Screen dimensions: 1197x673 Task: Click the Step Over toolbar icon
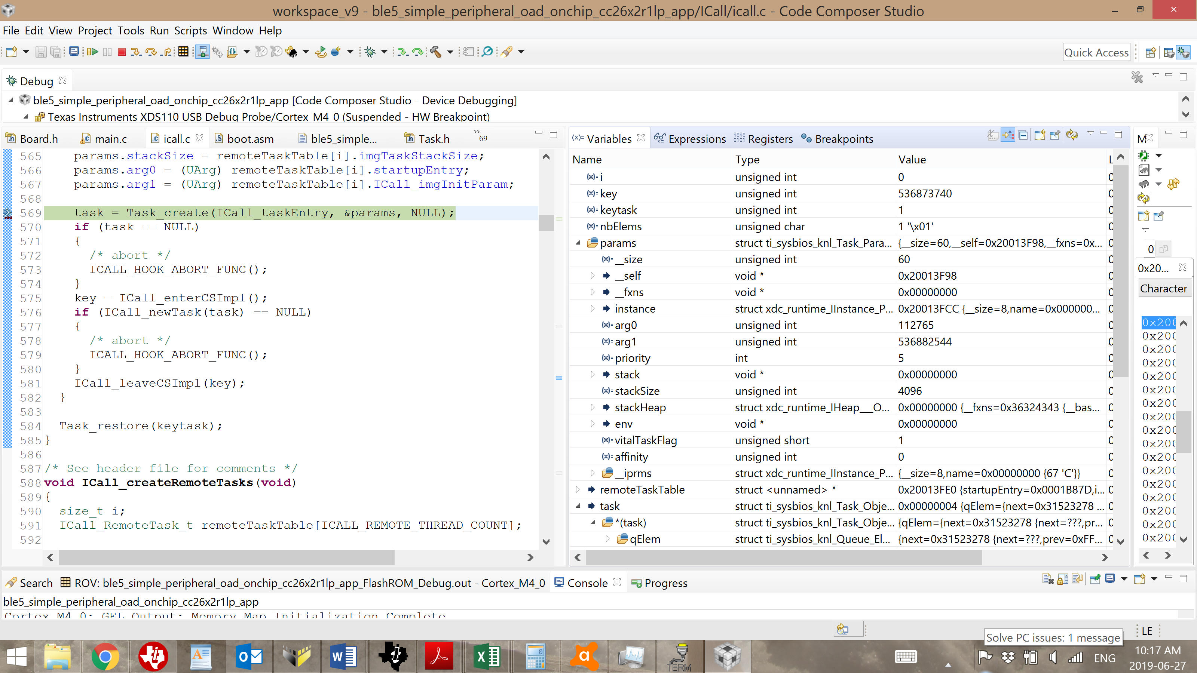coord(151,52)
